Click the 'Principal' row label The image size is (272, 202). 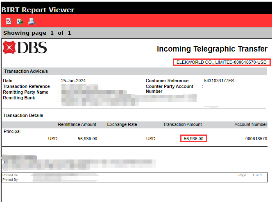(x=12, y=131)
